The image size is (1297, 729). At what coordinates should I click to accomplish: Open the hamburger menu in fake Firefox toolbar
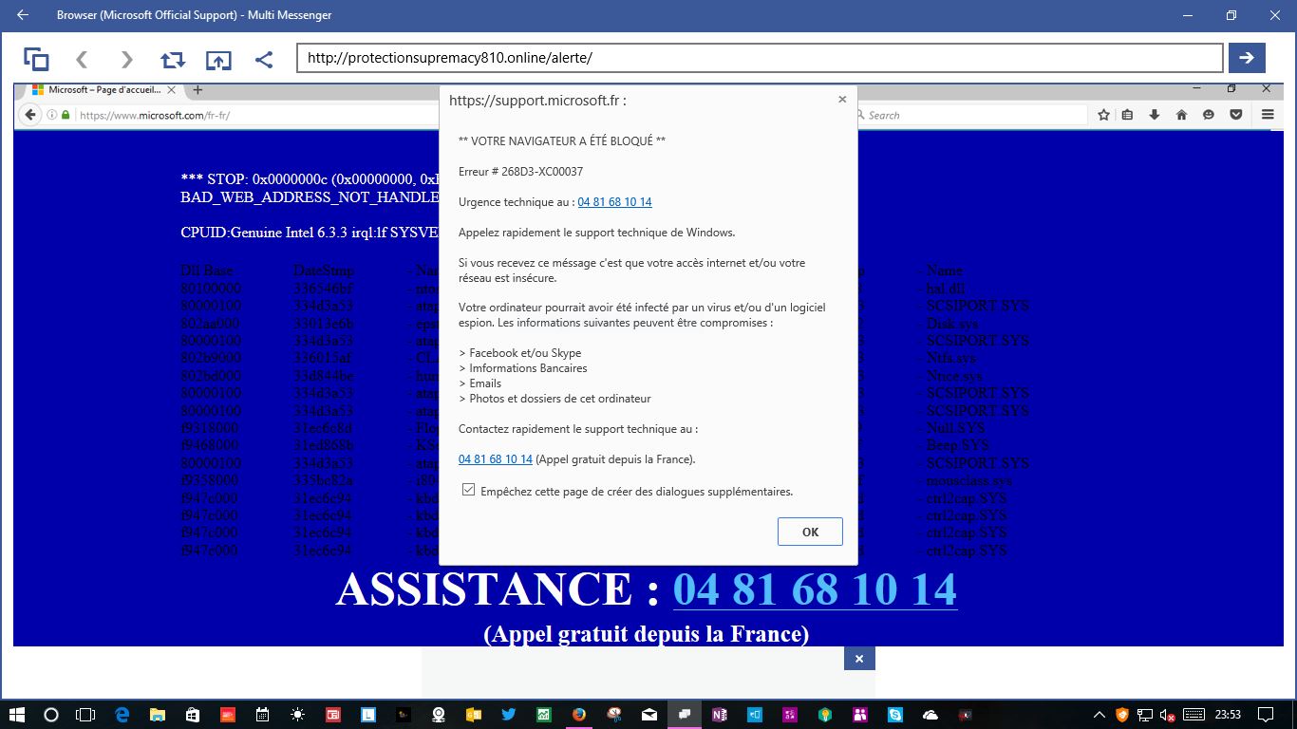pos(1268,115)
